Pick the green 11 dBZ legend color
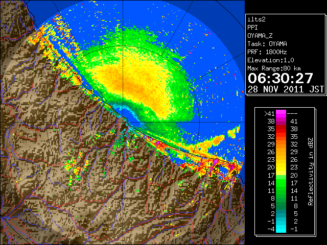The image size is (327, 245). click(x=281, y=190)
